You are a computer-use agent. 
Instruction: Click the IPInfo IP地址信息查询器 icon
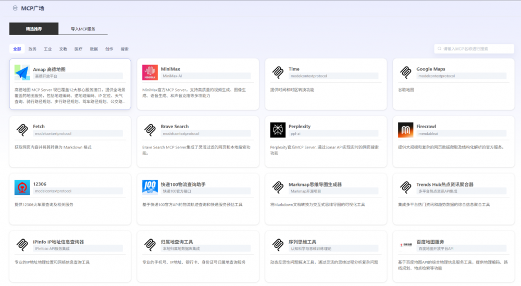[22, 245]
